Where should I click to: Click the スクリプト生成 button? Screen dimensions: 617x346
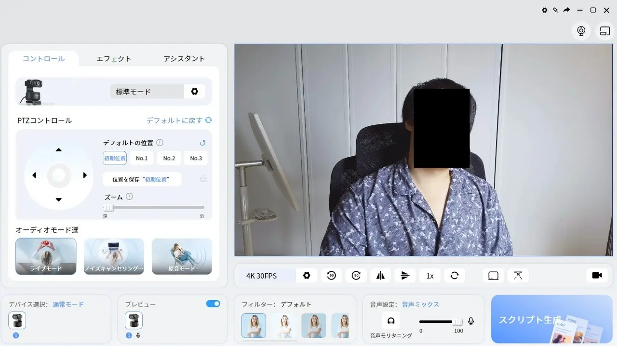(x=551, y=319)
